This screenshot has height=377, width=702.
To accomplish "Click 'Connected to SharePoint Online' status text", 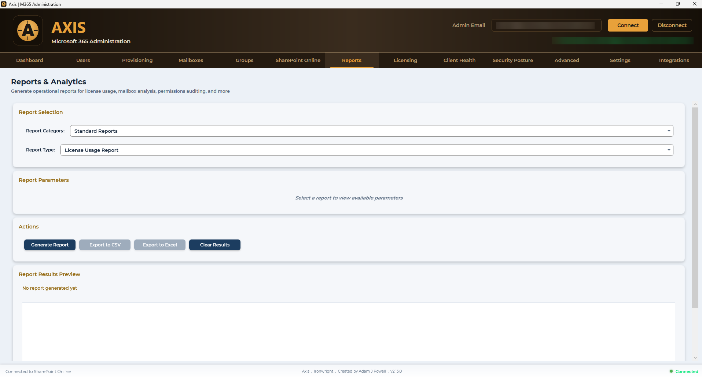I will click(x=38, y=371).
